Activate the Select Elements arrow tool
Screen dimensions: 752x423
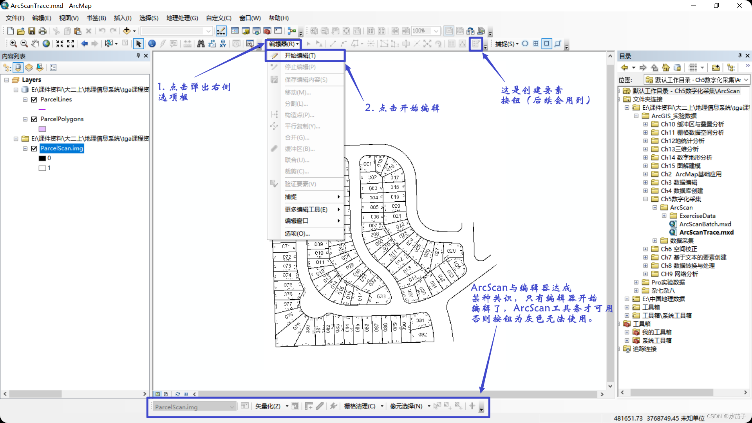pos(138,43)
